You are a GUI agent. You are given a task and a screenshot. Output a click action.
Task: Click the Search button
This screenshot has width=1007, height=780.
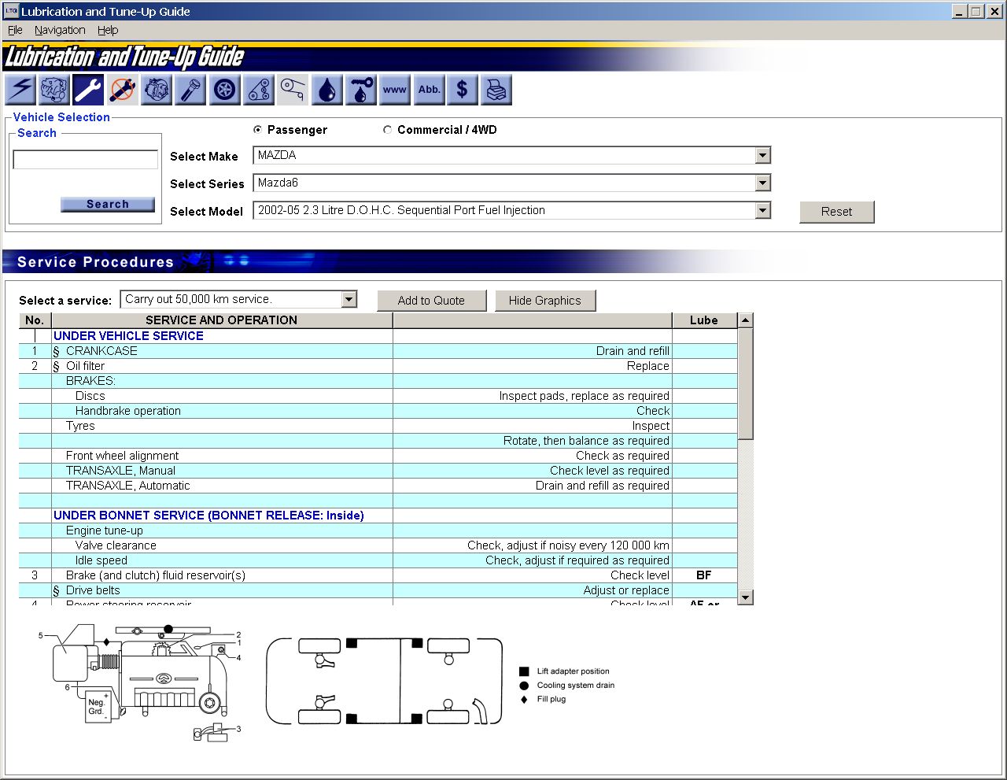pos(108,204)
